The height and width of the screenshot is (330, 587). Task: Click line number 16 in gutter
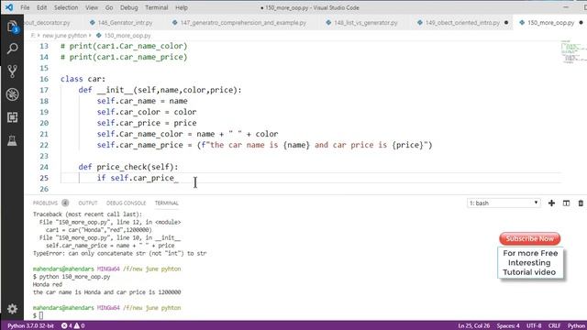point(44,79)
